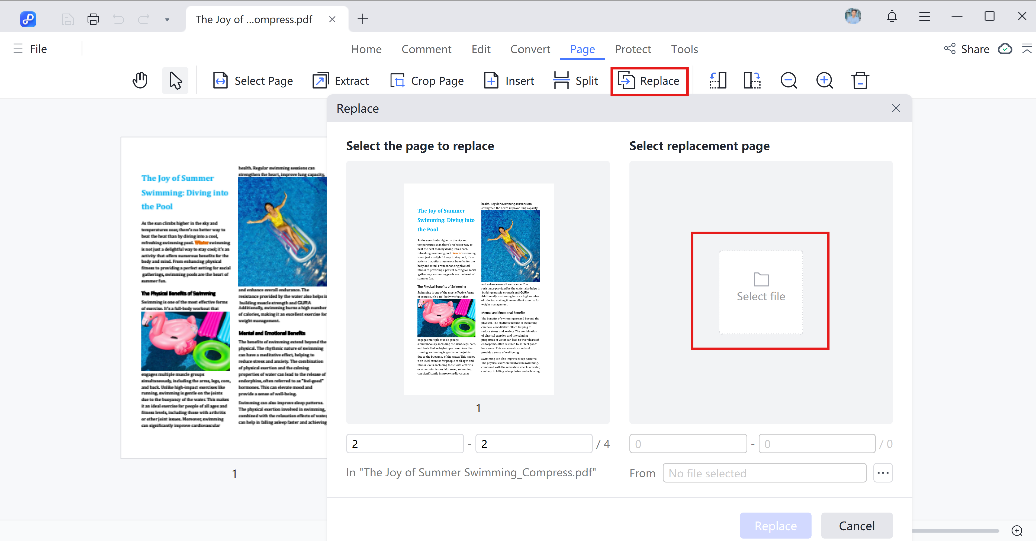This screenshot has height=541, width=1036.
Task: Browse files with the three-dots button
Action: (x=883, y=473)
